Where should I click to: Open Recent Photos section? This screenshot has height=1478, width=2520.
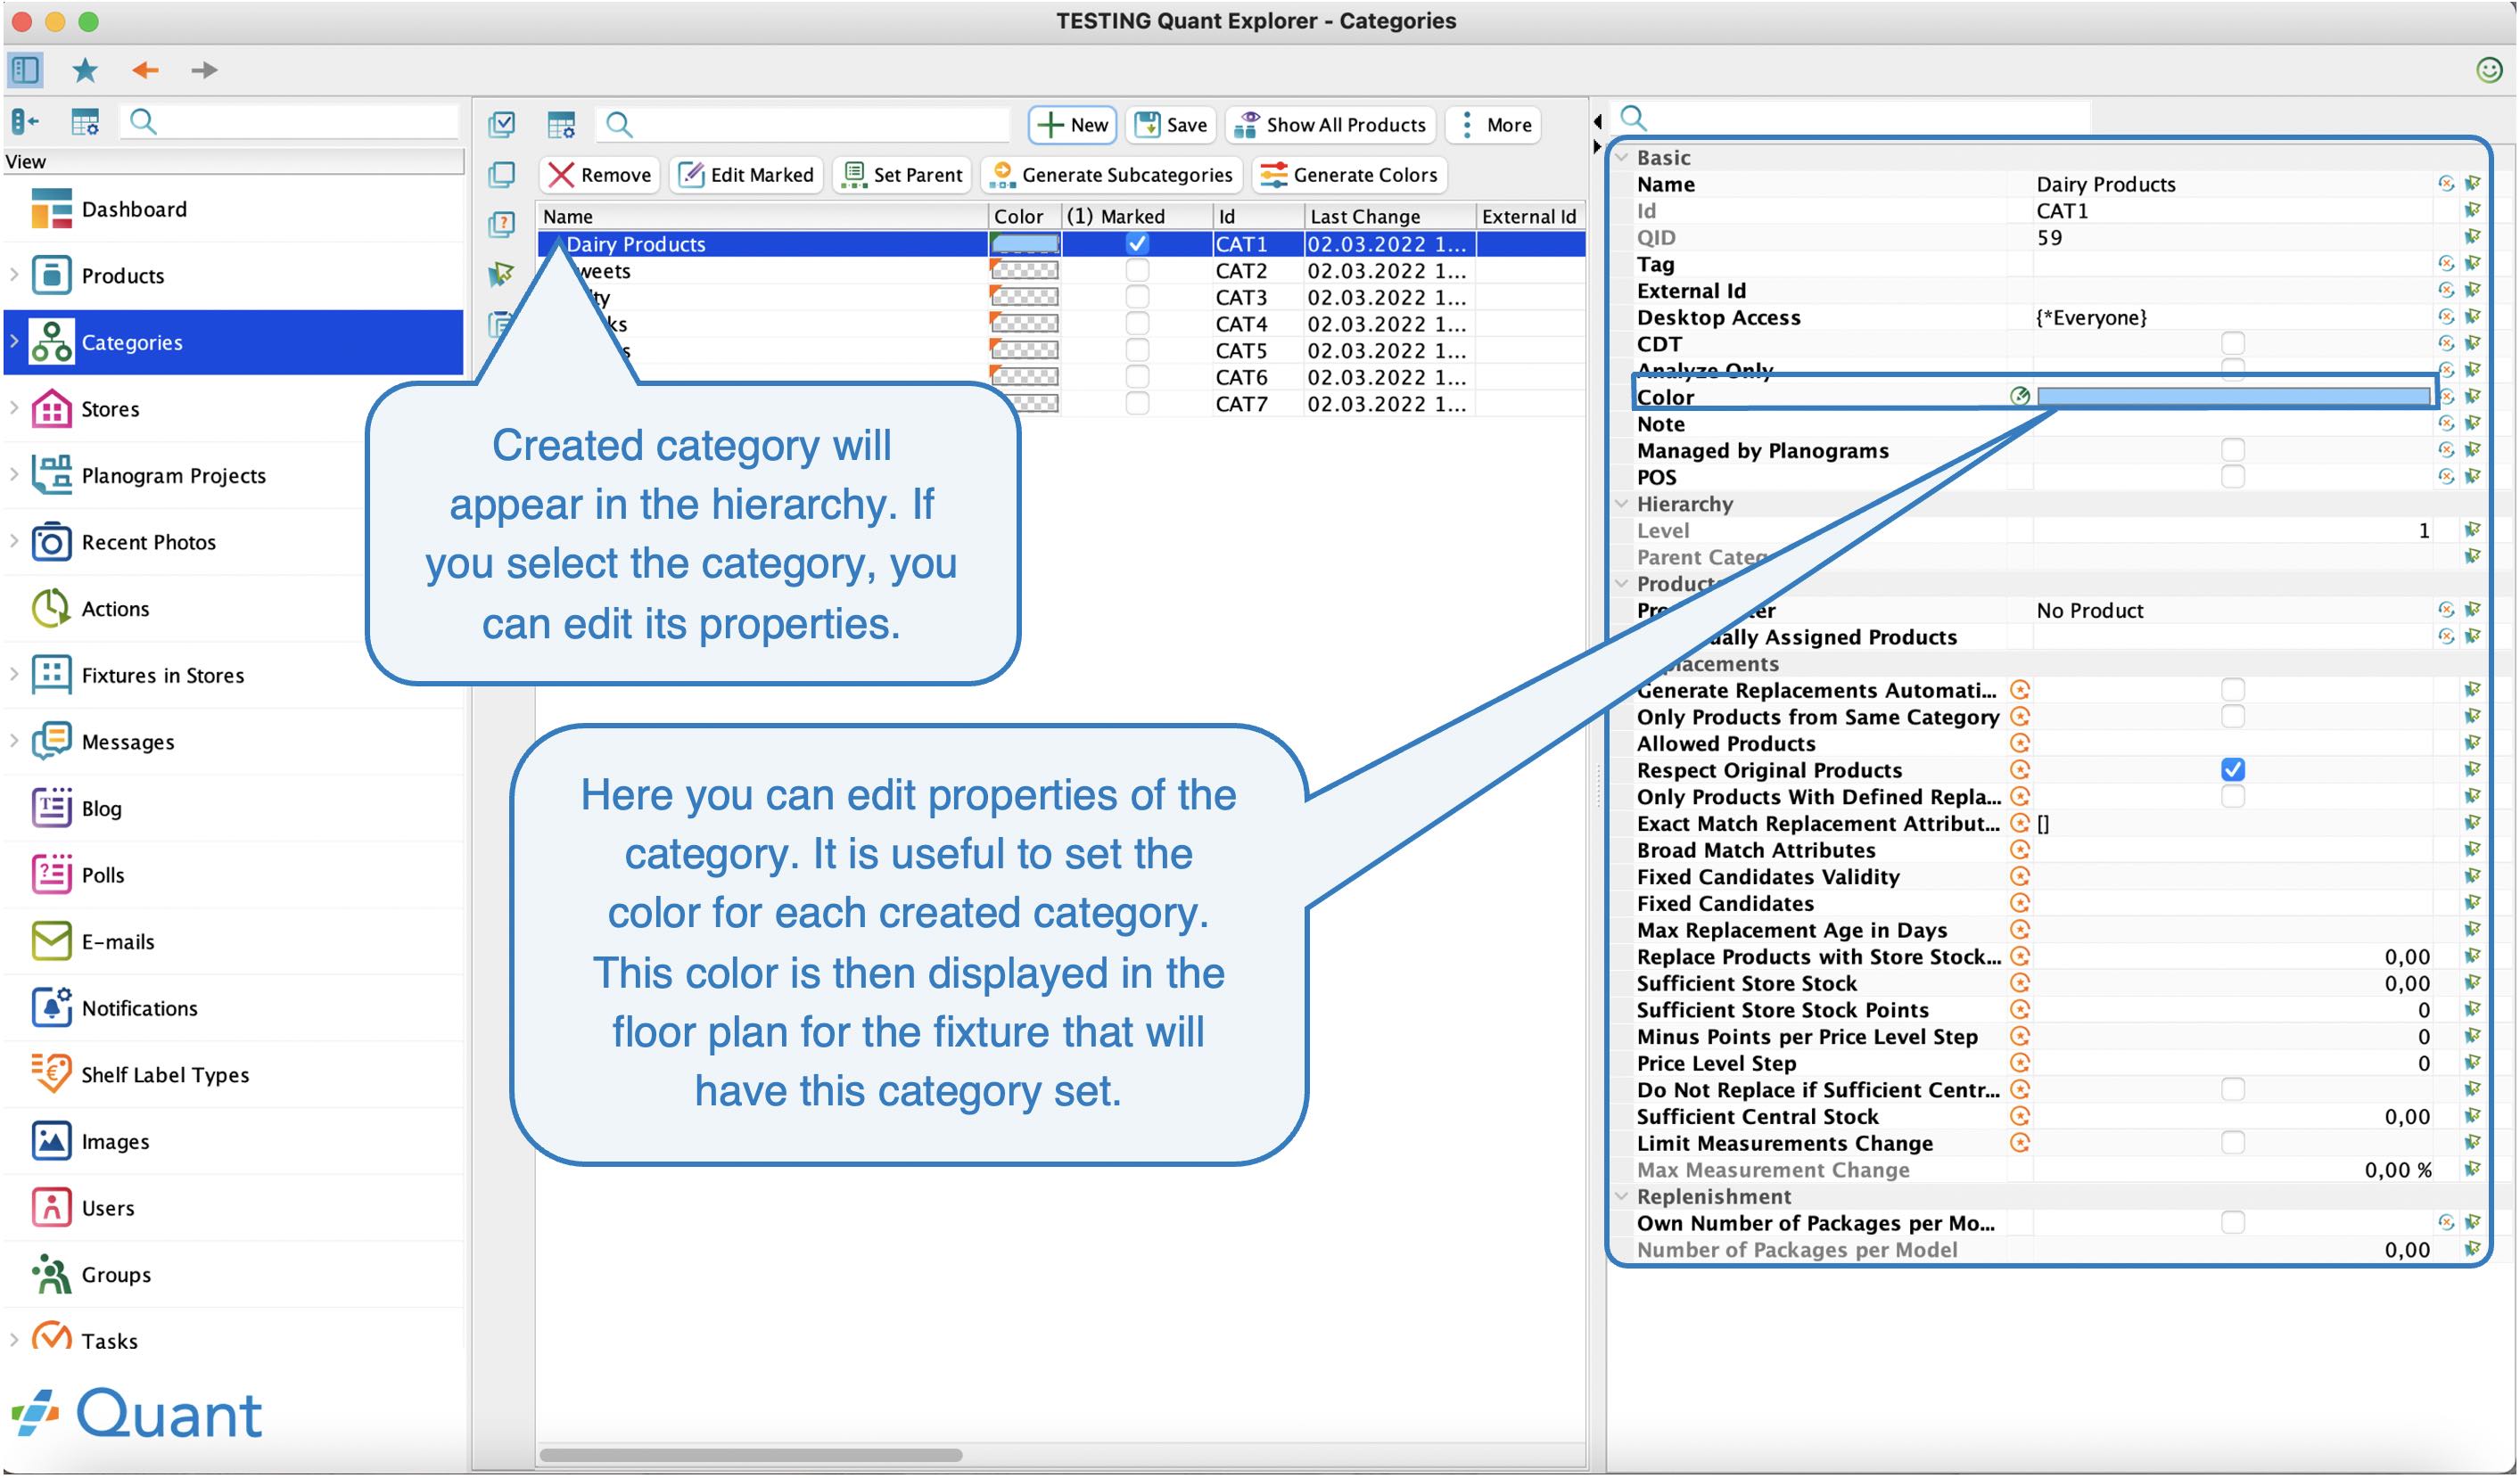(148, 542)
